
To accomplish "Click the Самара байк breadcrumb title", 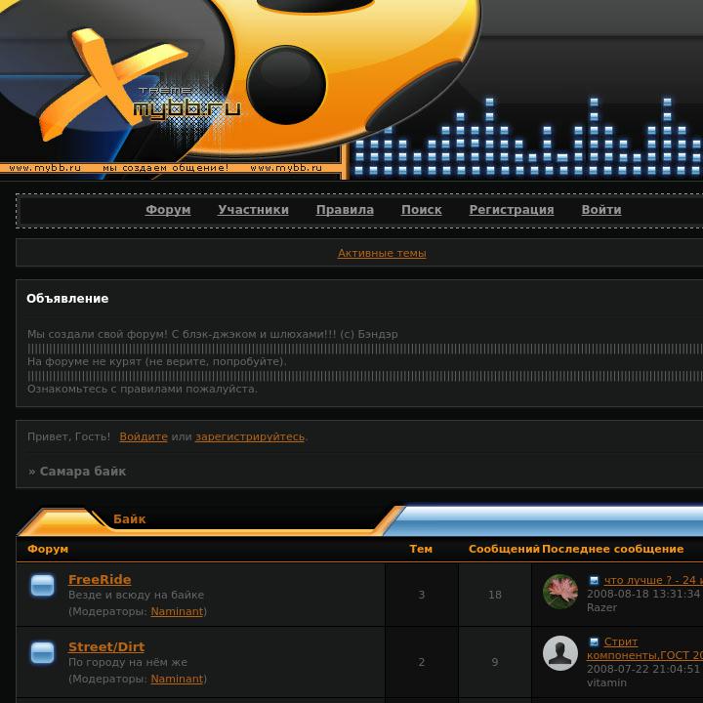I will tap(82, 472).
